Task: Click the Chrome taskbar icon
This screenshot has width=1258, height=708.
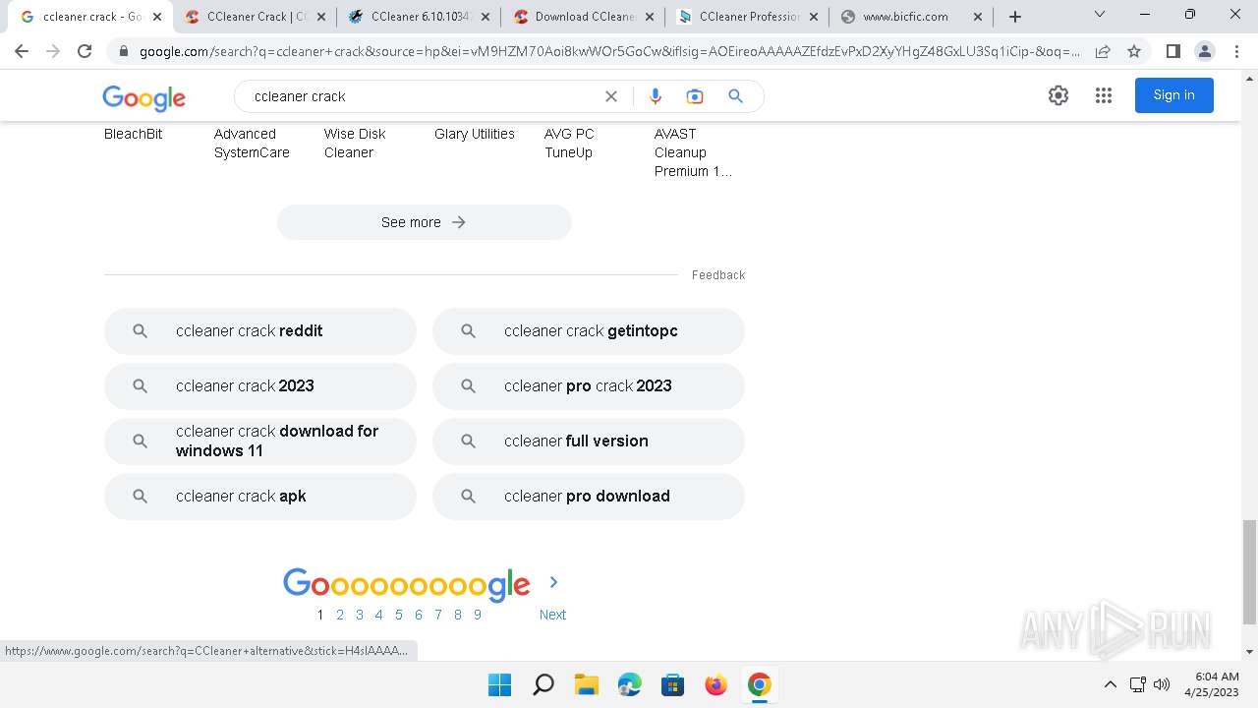Action: [759, 684]
